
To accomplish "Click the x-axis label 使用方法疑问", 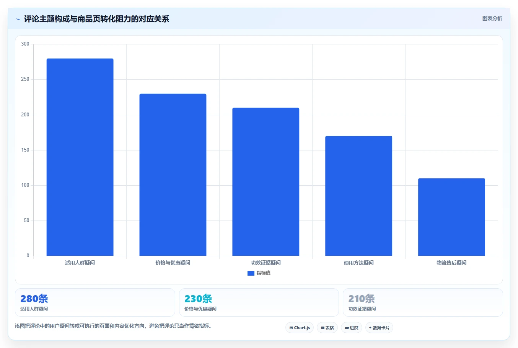I will 359,263.
